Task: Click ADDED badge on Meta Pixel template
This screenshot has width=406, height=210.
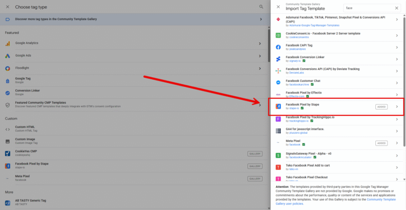Action: (x=381, y=143)
